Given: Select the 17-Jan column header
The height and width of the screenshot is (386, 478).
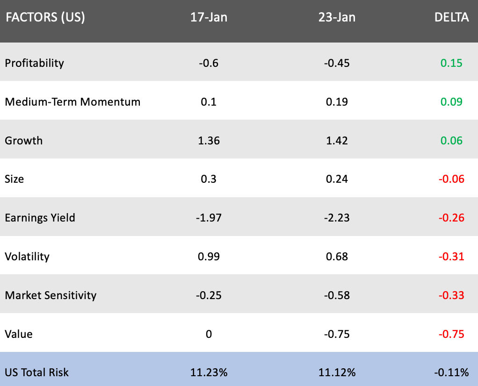Looking at the screenshot, I should point(209,18).
